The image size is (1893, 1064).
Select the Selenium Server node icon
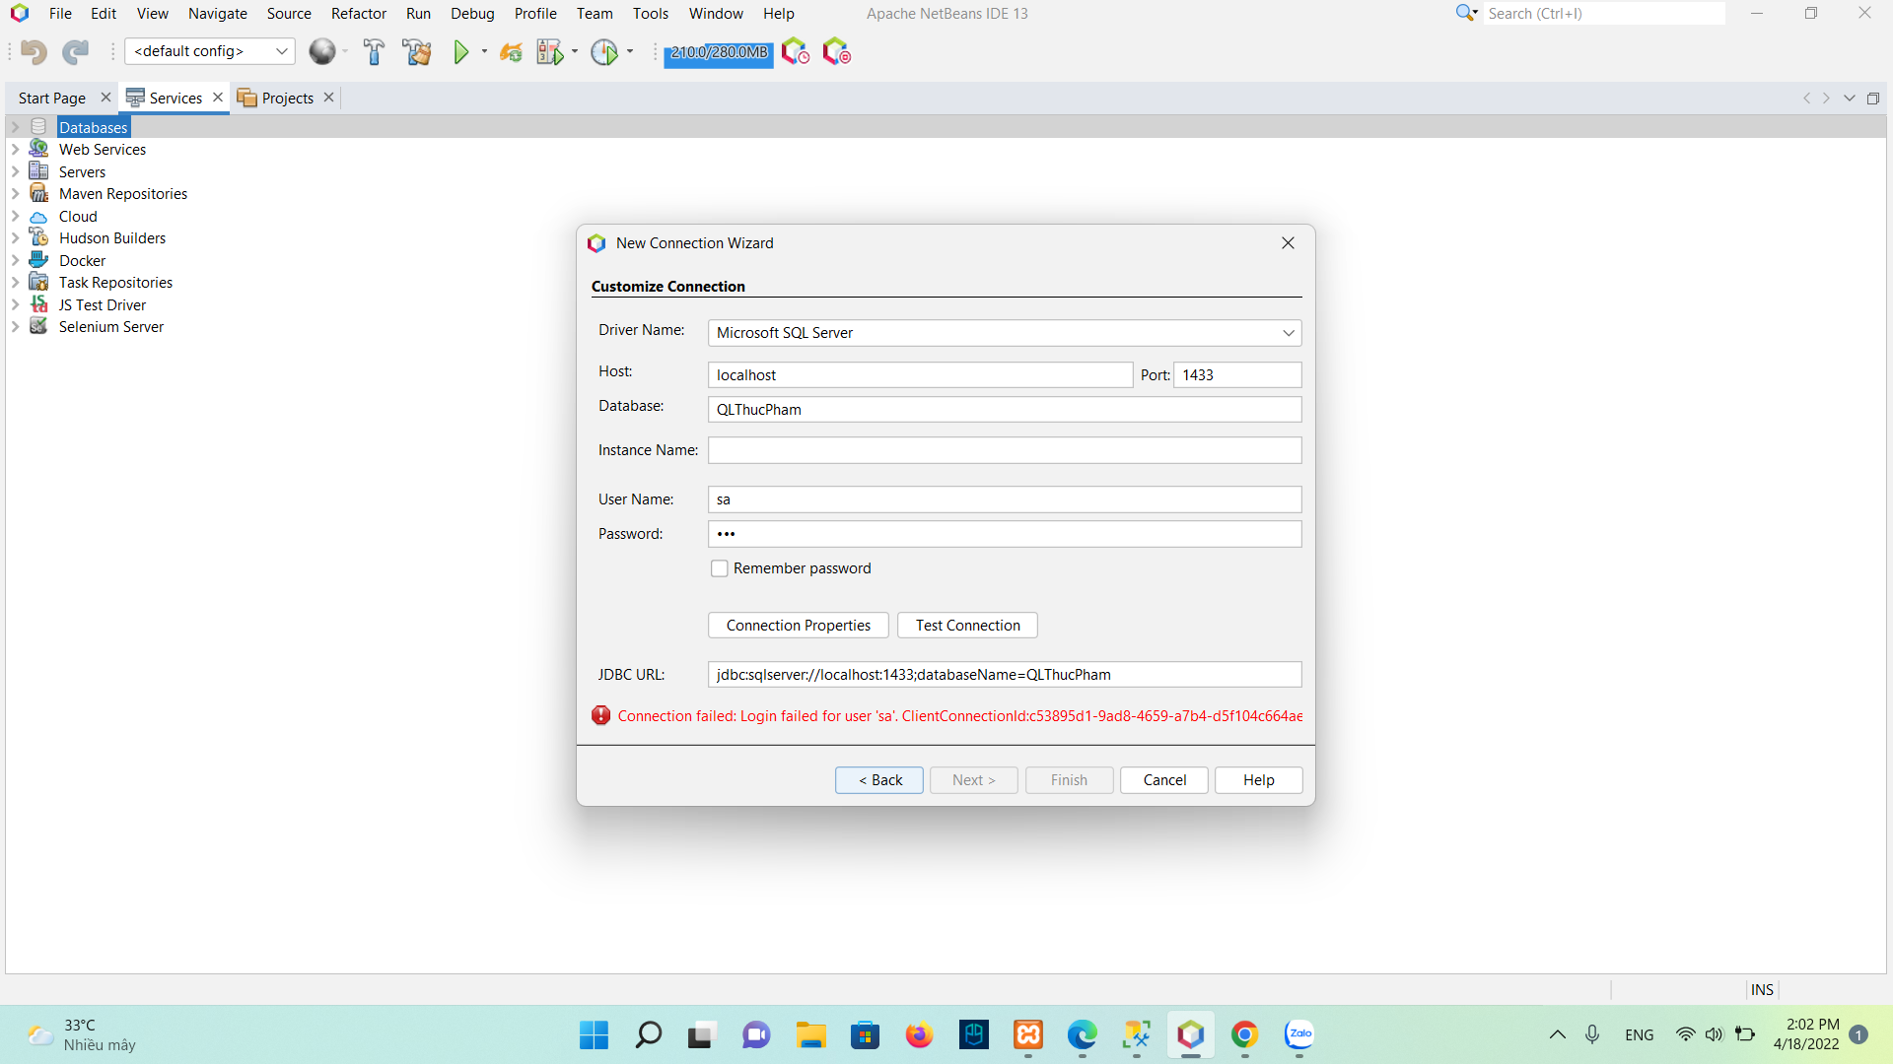[38, 326]
